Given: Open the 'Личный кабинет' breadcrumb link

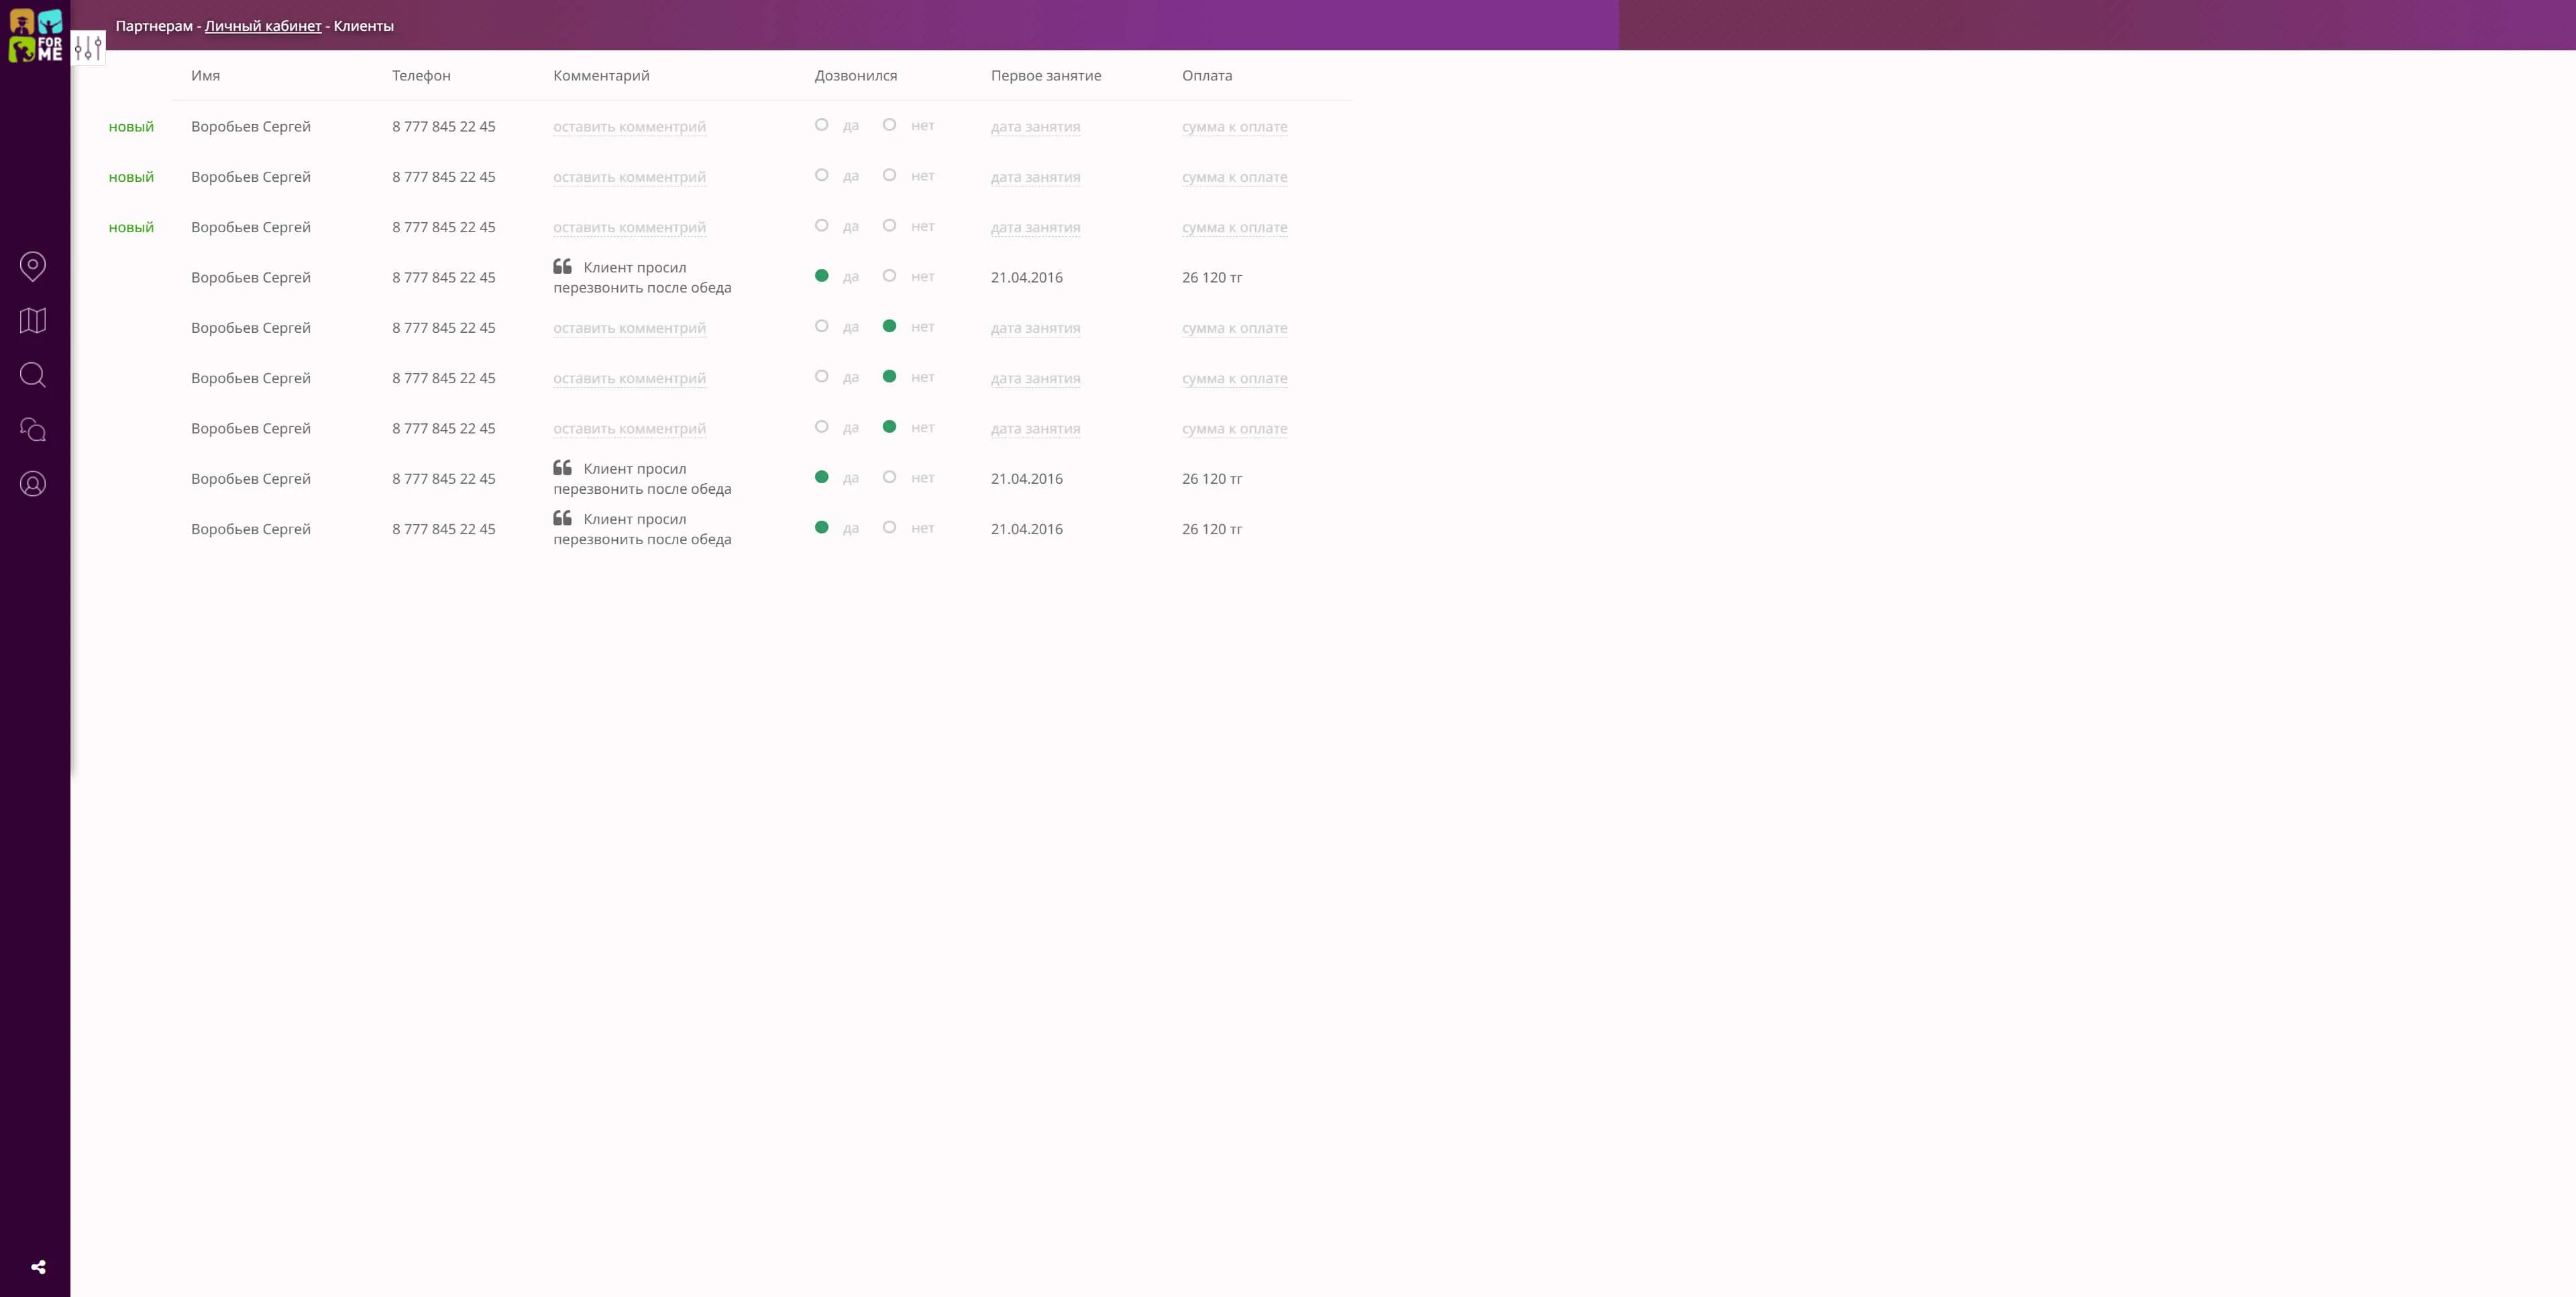Looking at the screenshot, I should [x=263, y=26].
